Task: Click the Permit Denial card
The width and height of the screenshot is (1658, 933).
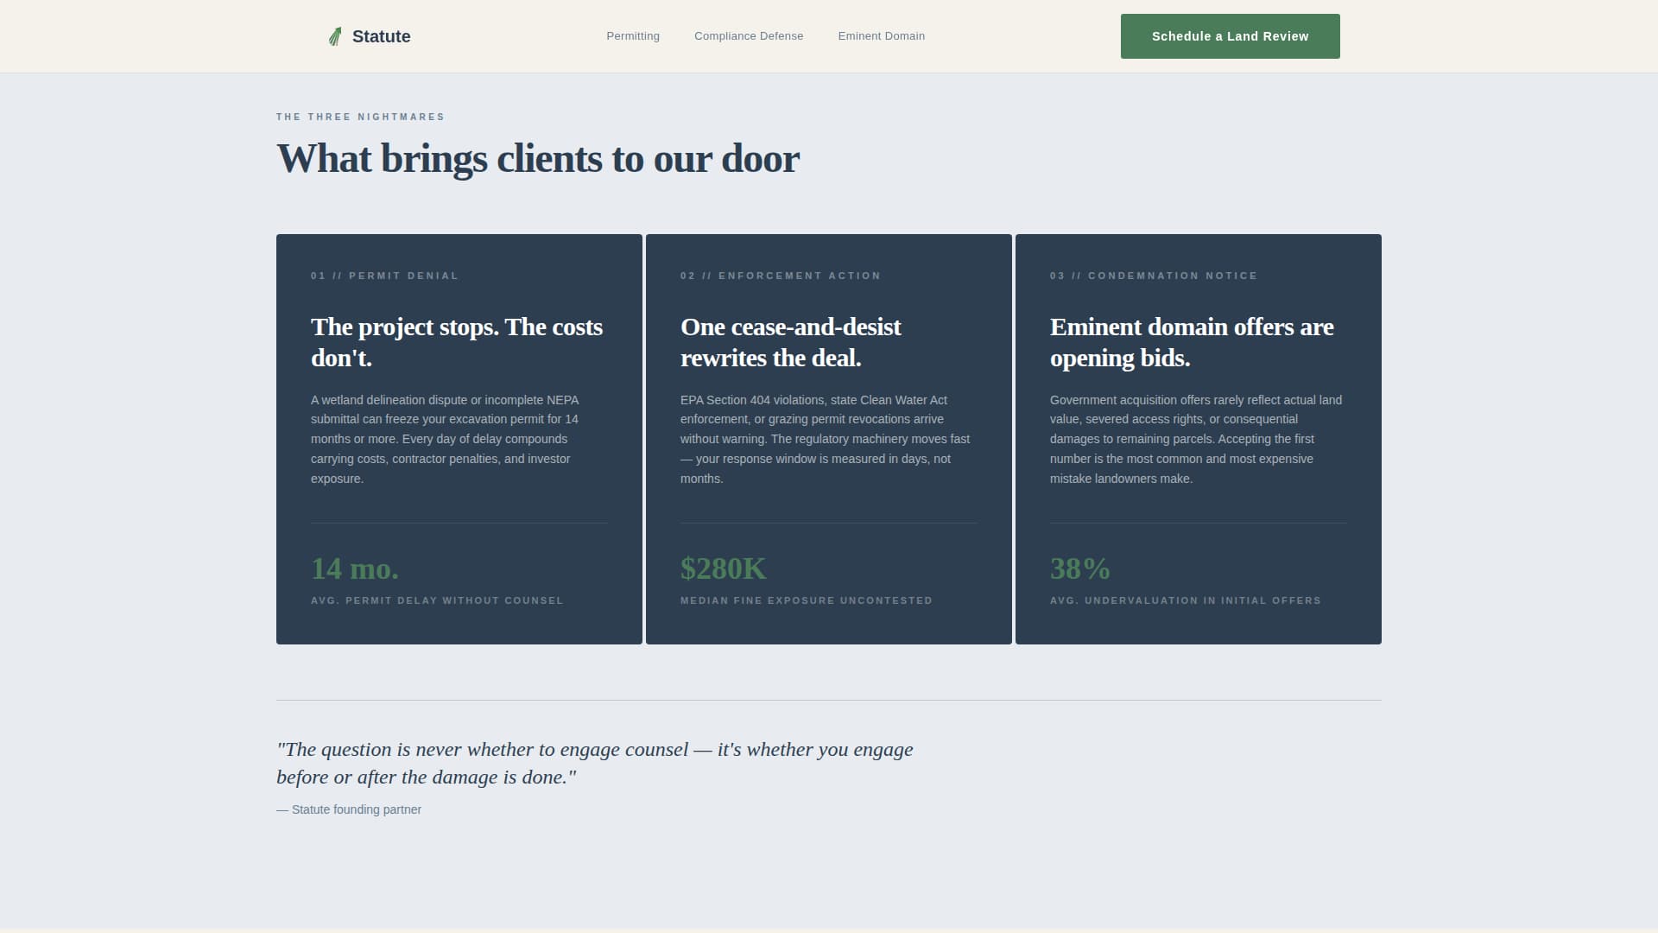Action: point(459,438)
